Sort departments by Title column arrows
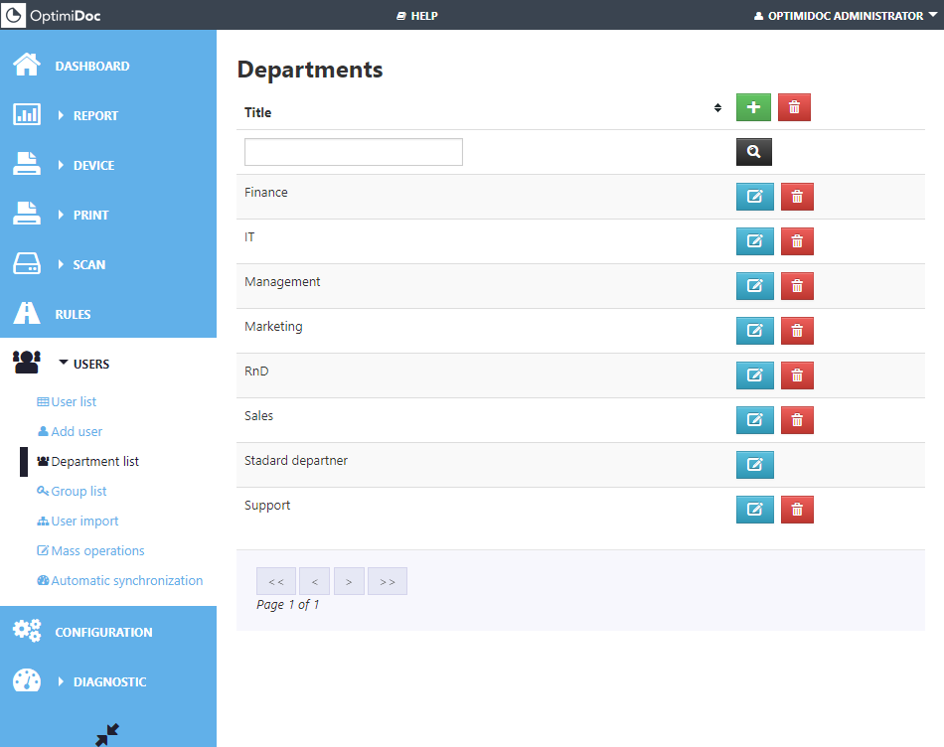Screen dimensions: 944x747 [717, 108]
